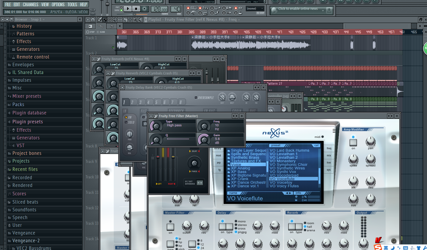Click the auto-scroll arrow icon
The width and height of the screenshot is (427, 250).
229,13
